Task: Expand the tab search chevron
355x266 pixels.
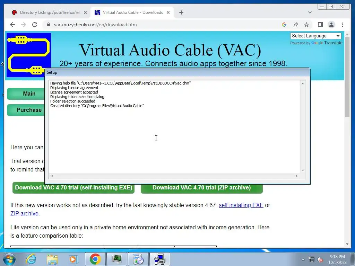Action: coord(310,12)
